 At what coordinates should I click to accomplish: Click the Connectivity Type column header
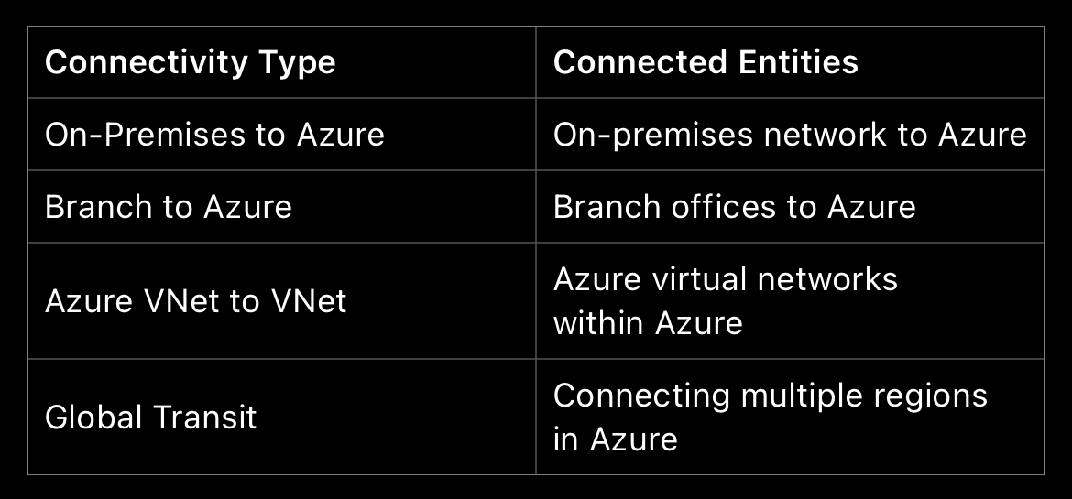[191, 62]
